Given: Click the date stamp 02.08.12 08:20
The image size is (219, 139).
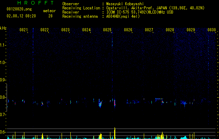Looking at the screenshot, I should coord(21,16).
